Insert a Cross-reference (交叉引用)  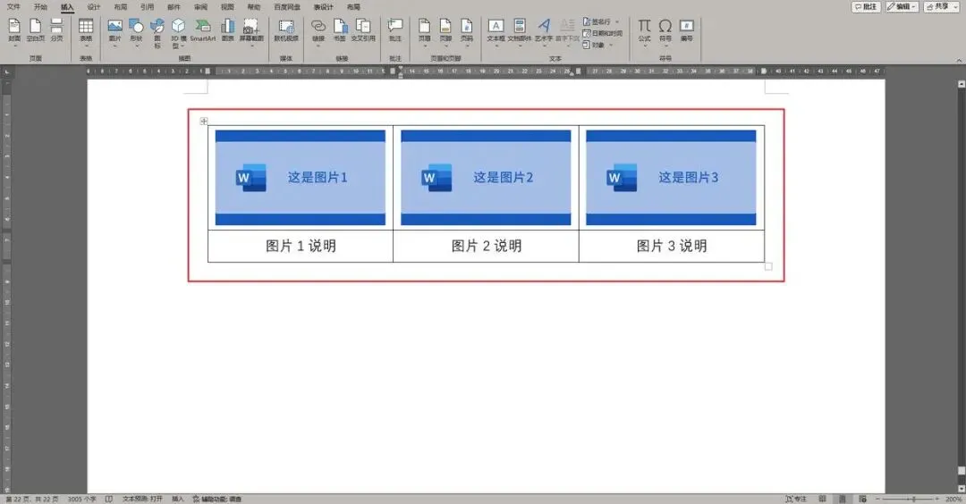click(363, 30)
